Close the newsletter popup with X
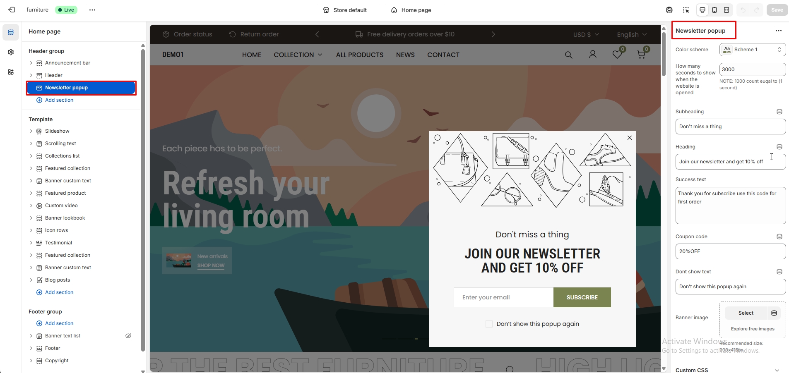This screenshot has width=789, height=373. coord(630,138)
